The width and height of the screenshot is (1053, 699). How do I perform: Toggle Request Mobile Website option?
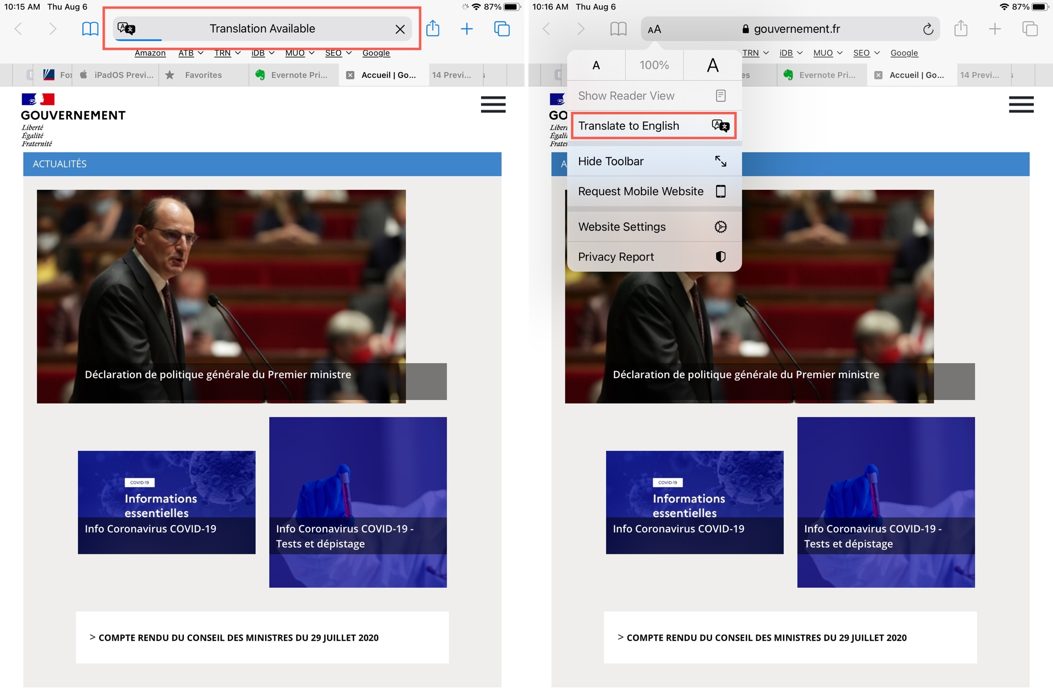651,190
